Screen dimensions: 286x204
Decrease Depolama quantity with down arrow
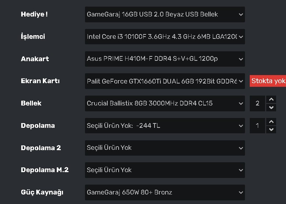point(271,130)
